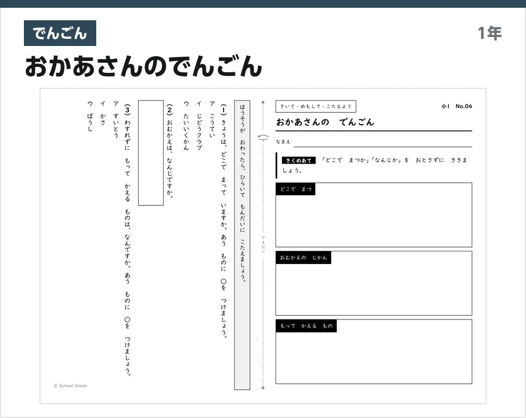Click the empty answer box for question 2
The height and width of the screenshot is (418, 526).
click(151, 153)
